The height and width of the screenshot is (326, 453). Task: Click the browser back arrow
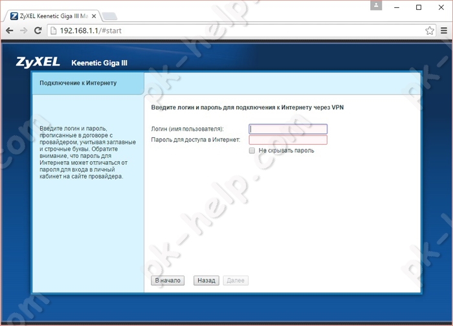(10, 30)
